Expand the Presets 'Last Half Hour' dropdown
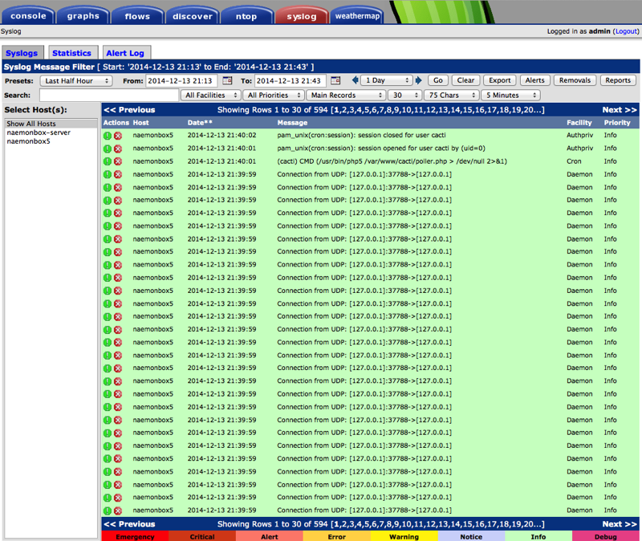Image resolution: width=642 pixels, height=541 pixels. click(x=76, y=81)
